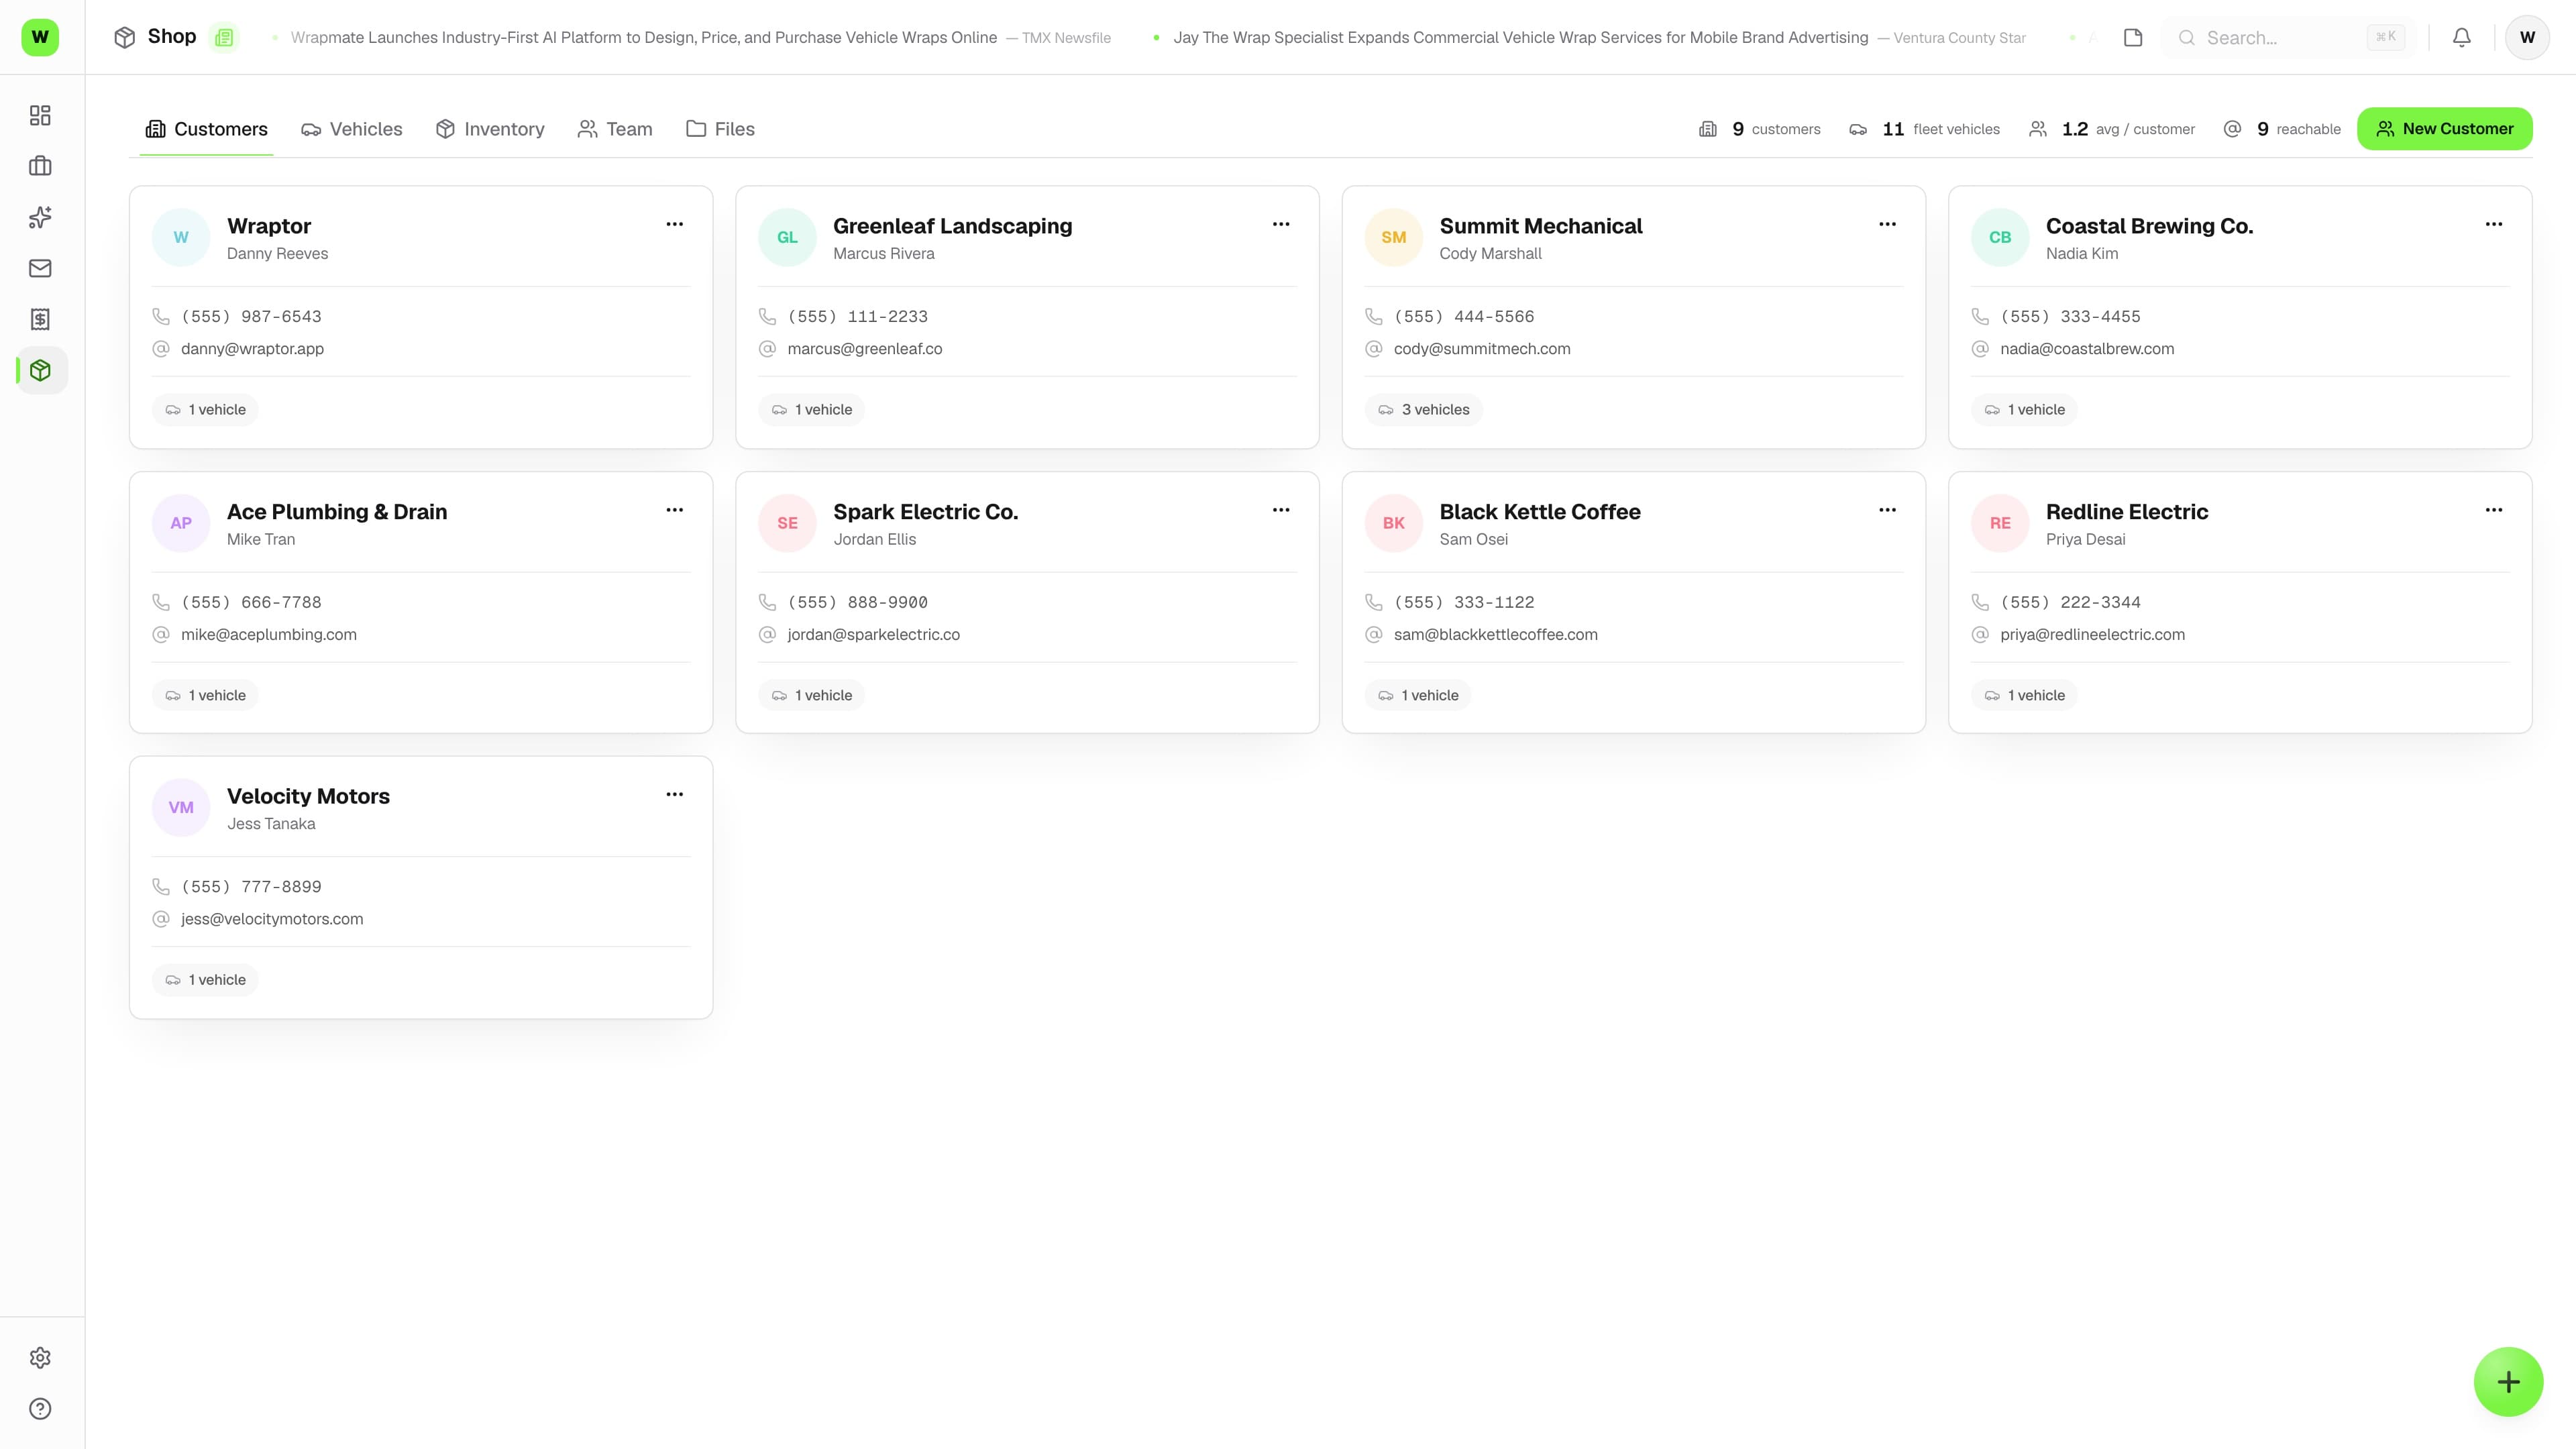Open the Greenleaf Landscaping card options menu
The image size is (2576, 1449).
[x=1281, y=224]
